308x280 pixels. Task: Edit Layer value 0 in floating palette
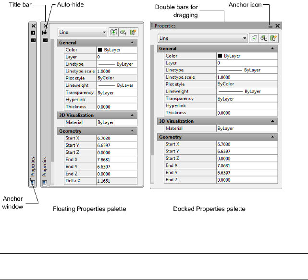[x=117, y=57]
